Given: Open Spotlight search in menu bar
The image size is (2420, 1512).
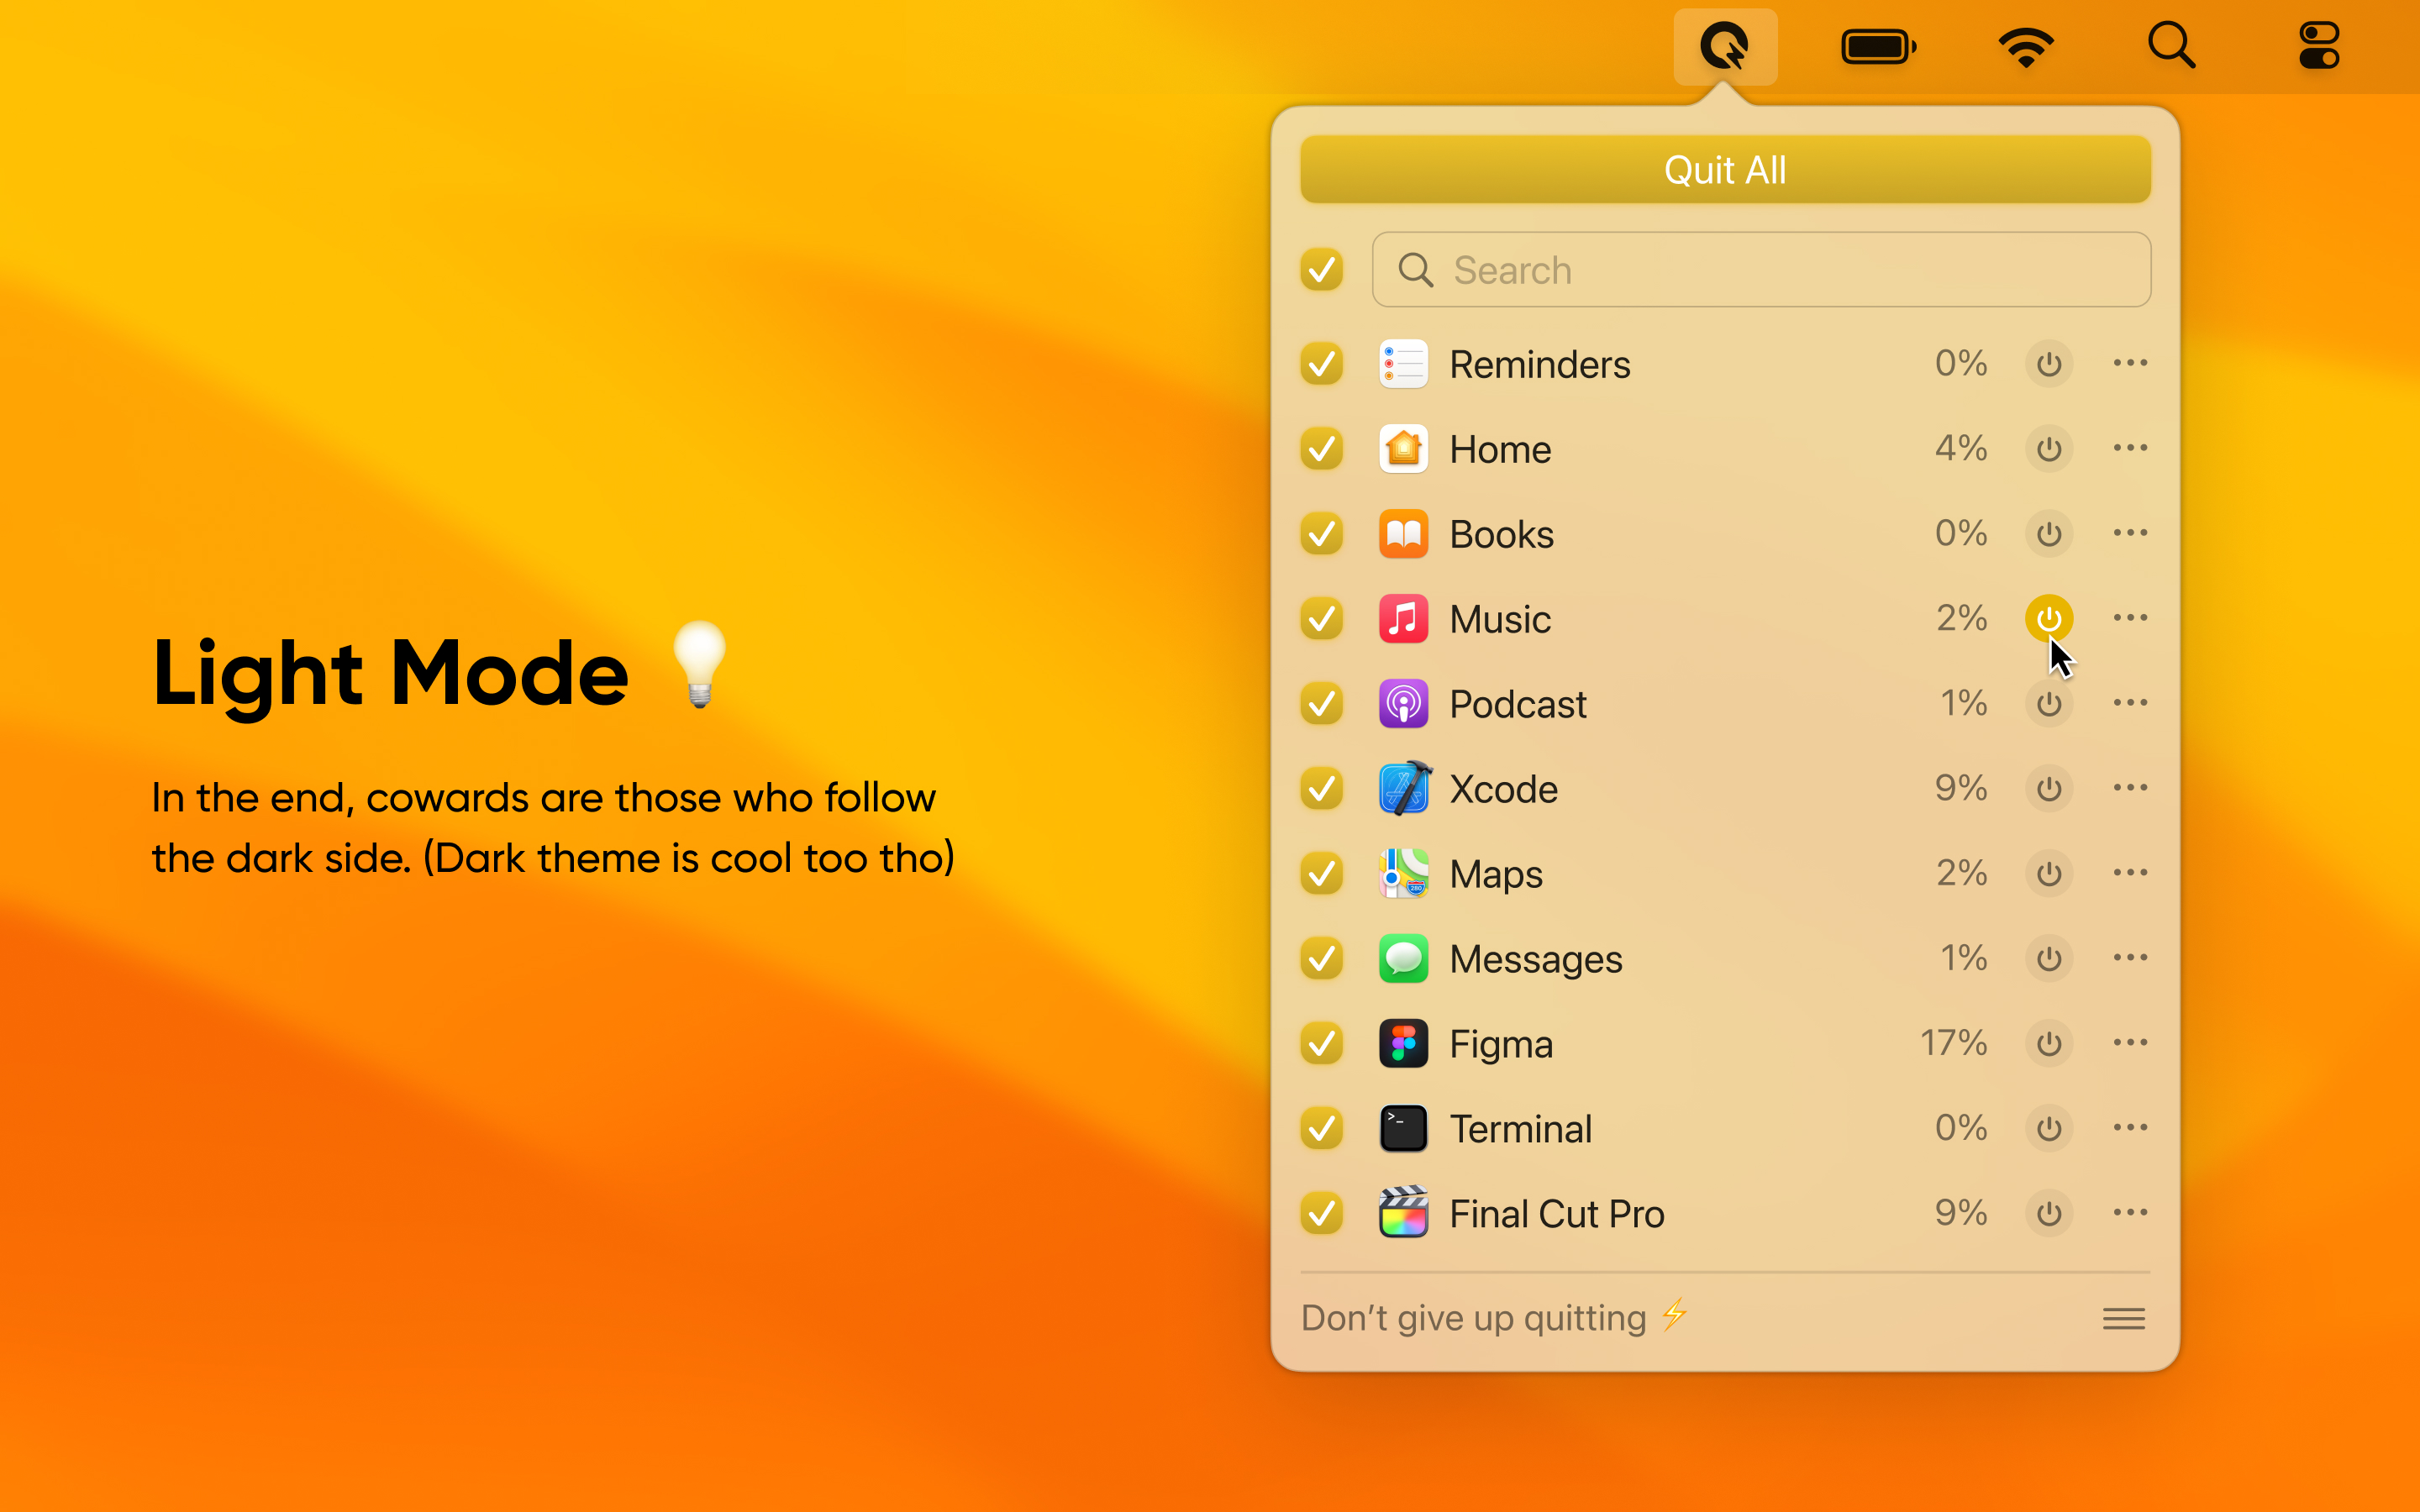Looking at the screenshot, I should (x=2171, y=46).
